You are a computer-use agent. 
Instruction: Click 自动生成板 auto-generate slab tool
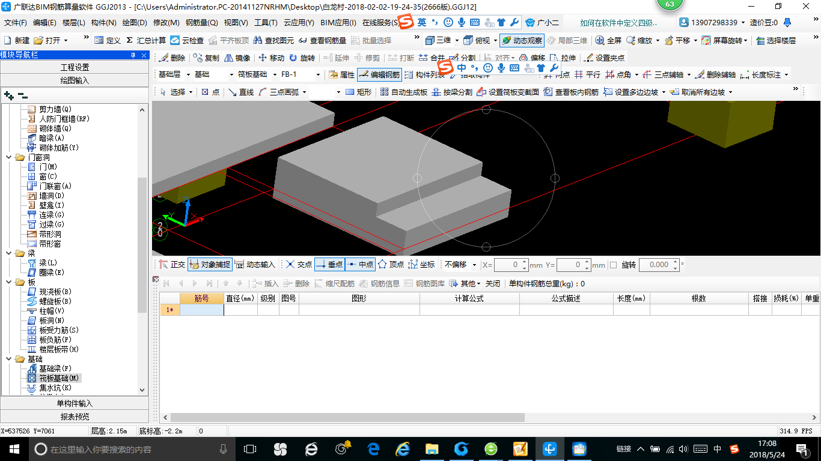pyautogui.click(x=403, y=92)
